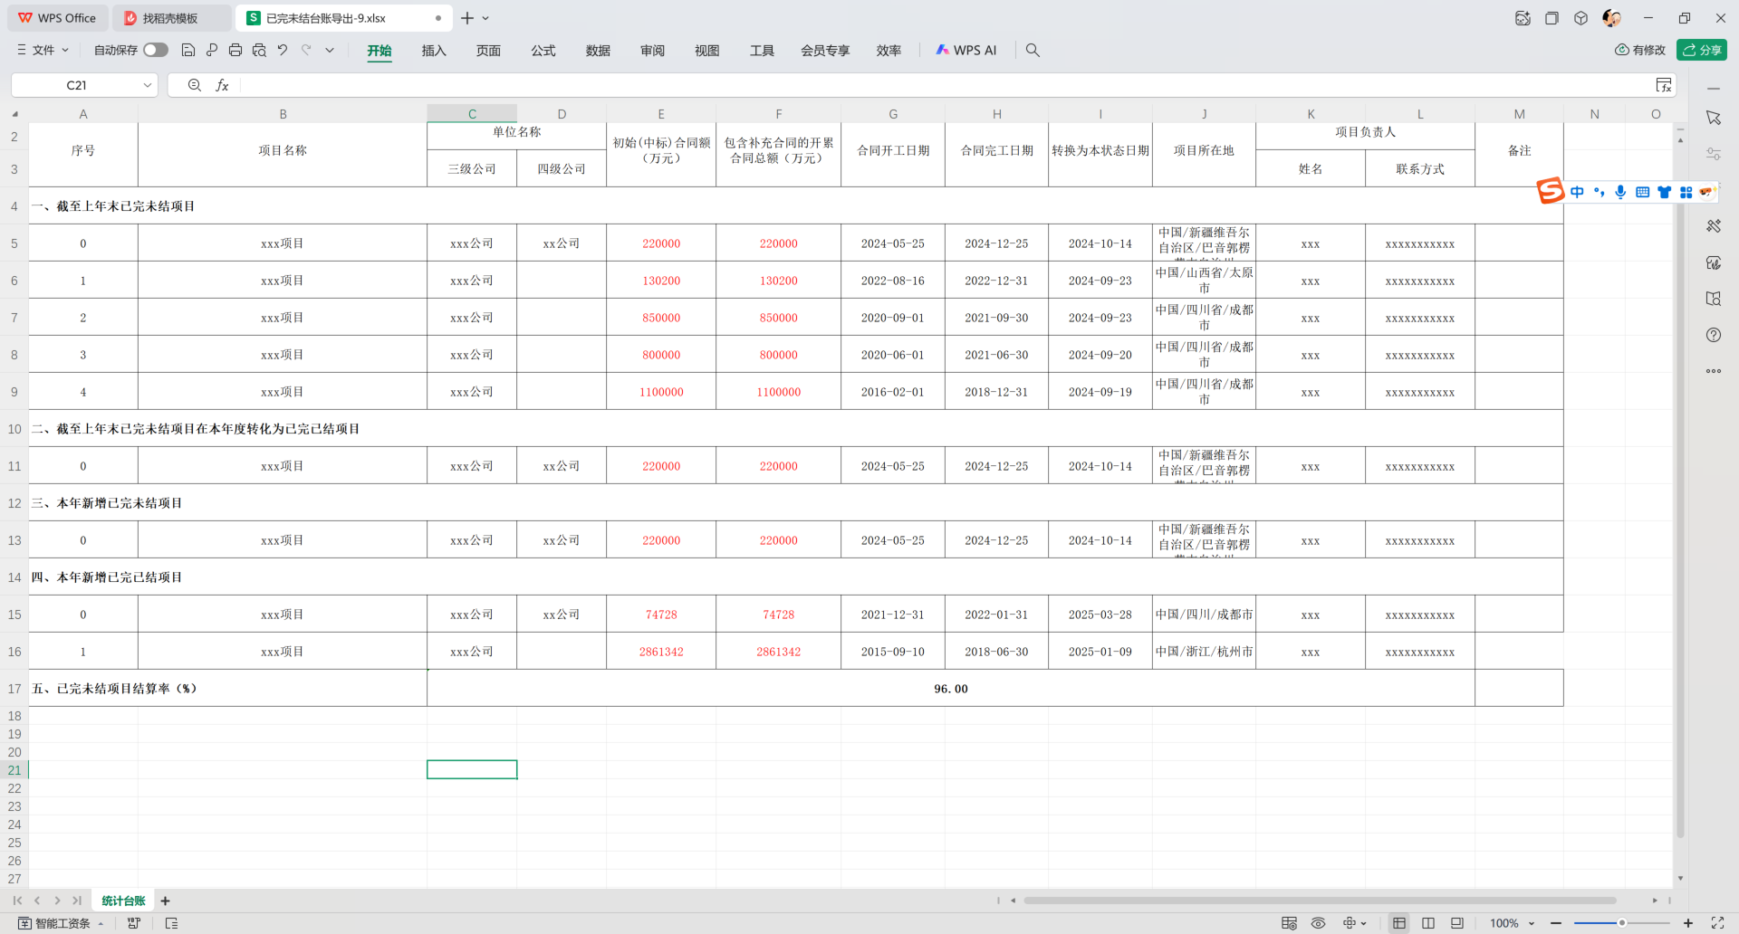Image resolution: width=1739 pixels, height=934 pixels.
Task: Toggle Sogou punctuation mode
Action: 1599,192
